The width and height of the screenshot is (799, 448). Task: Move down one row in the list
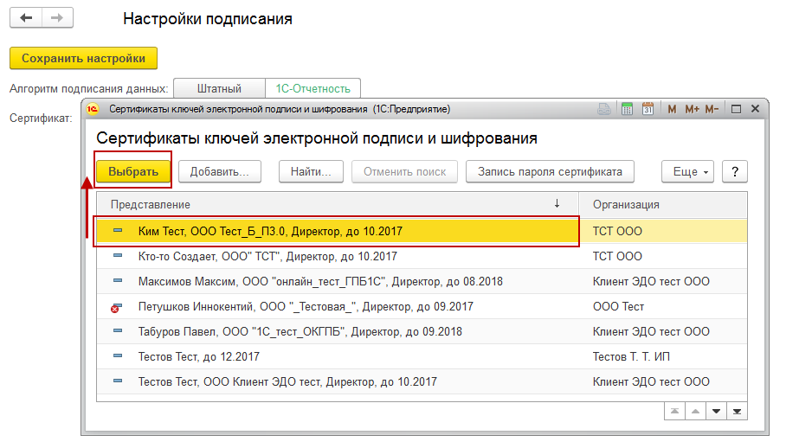[x=716, y=412]
